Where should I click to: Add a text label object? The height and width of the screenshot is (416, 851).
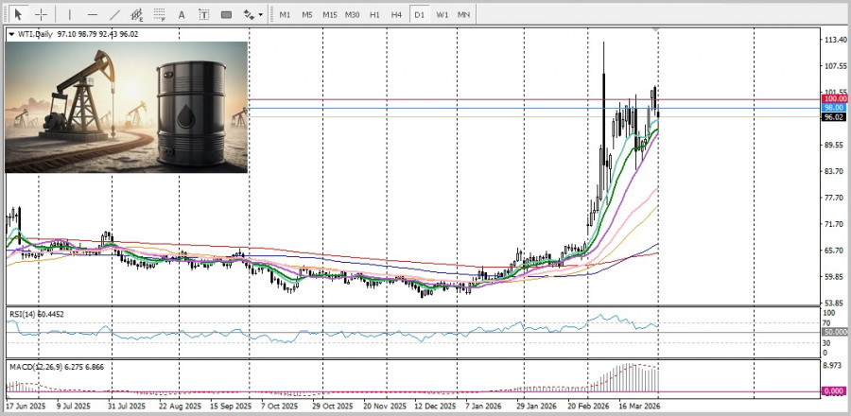(x=204, y=15)
